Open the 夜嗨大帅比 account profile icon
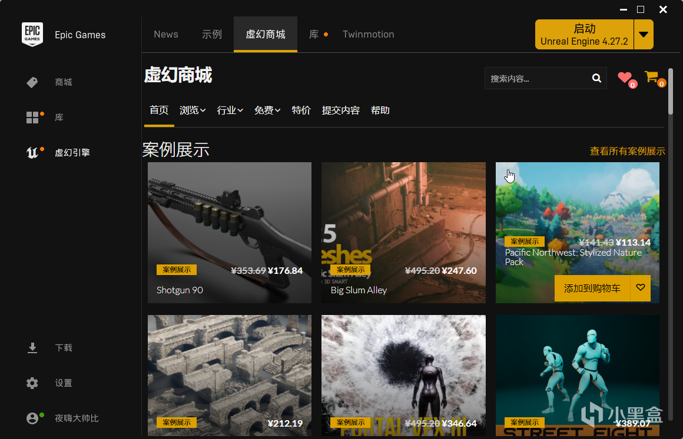683x439 pixels. pos(32,418)
